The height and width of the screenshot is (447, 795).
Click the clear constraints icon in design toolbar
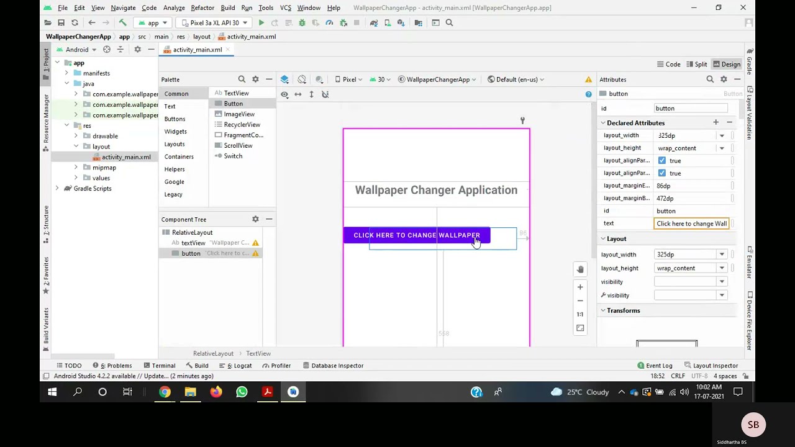pos(325,94)
